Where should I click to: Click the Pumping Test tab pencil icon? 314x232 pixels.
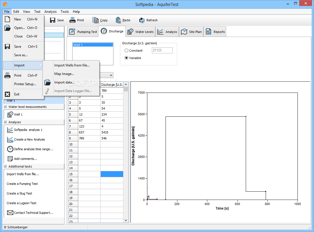click(x=72, y=32)
